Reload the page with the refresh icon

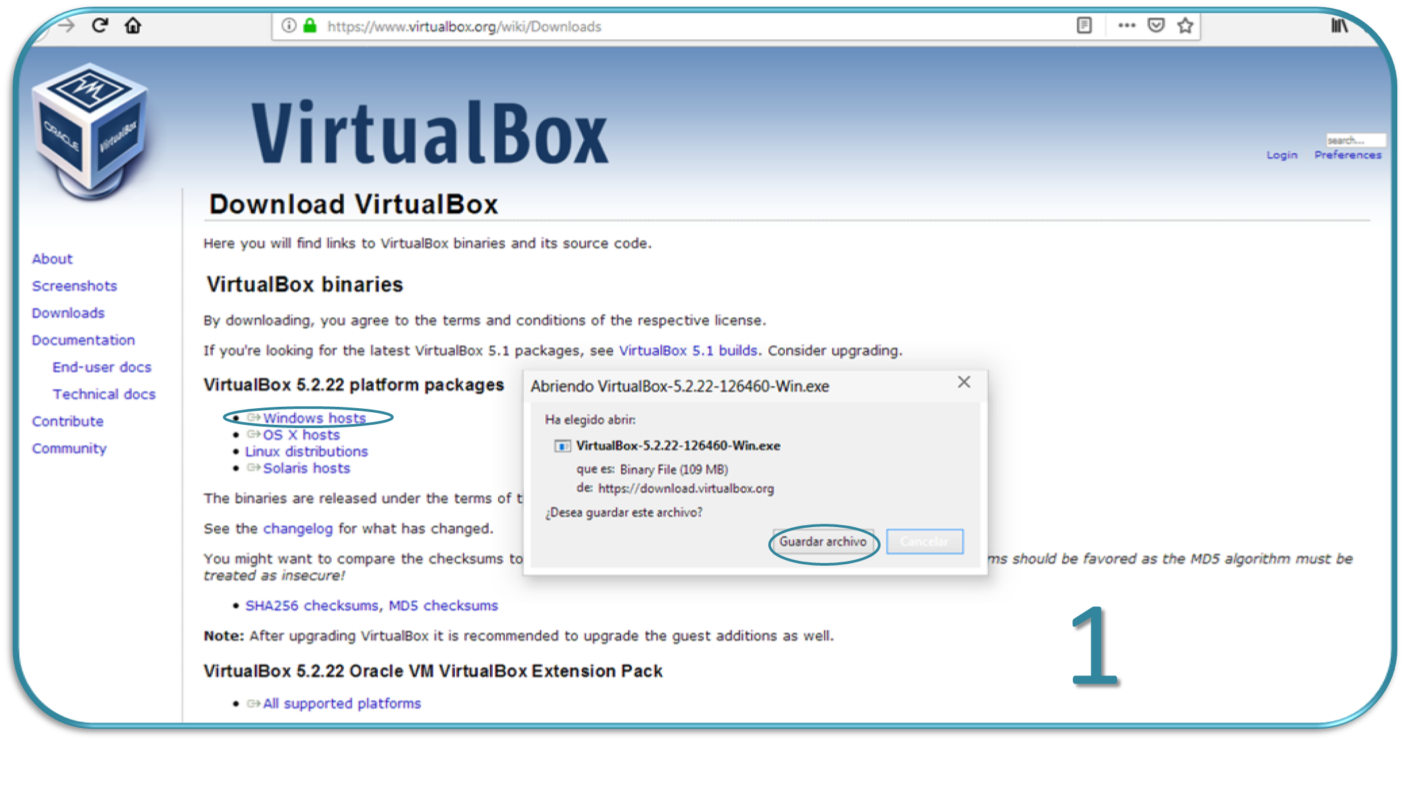coord(100,26)
